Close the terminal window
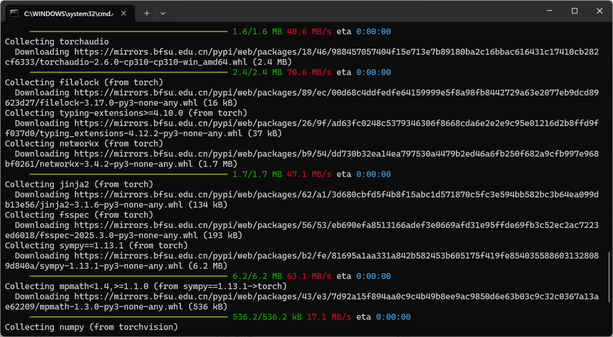The height and width of the screenshot is (337, 613). click(x=600, y=11)
